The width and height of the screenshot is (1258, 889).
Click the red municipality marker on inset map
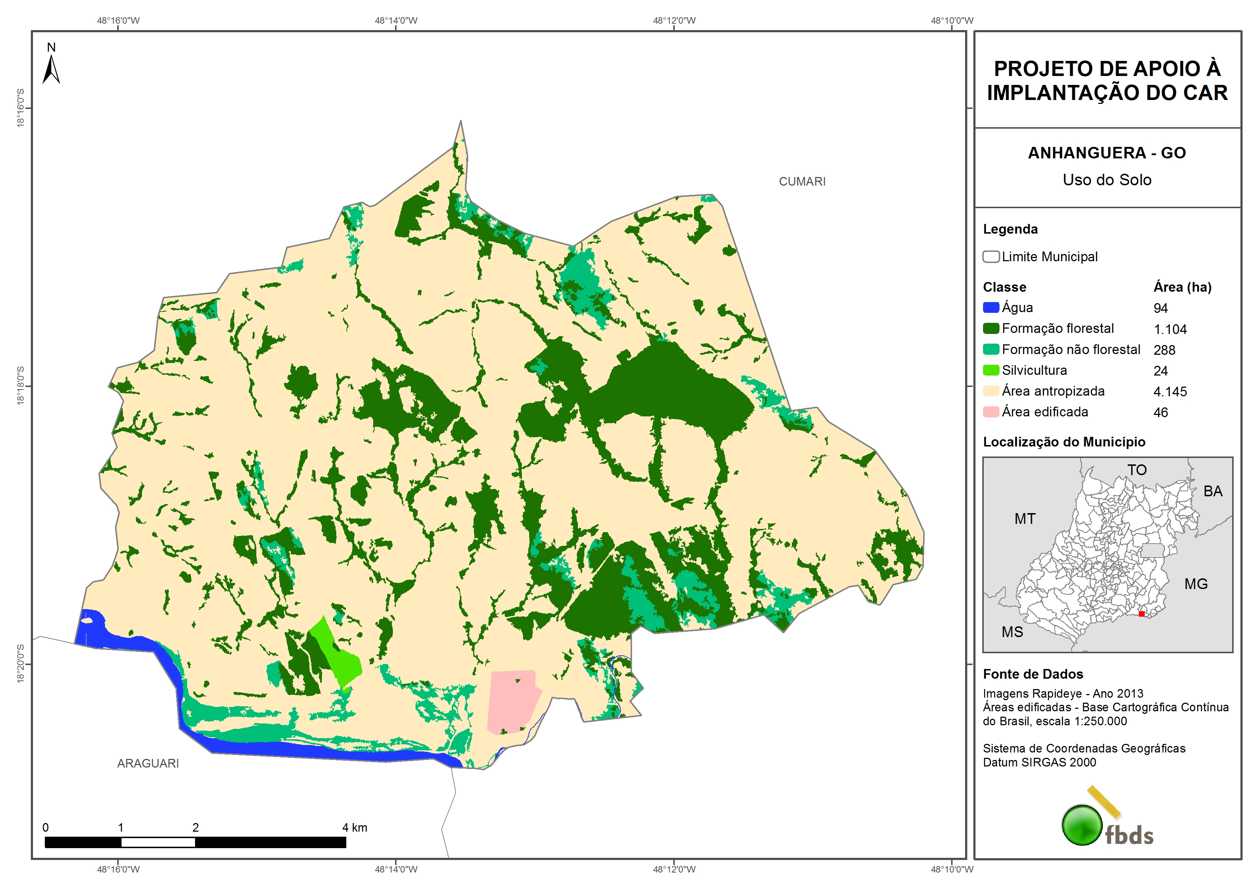[x=1141, y=614]
